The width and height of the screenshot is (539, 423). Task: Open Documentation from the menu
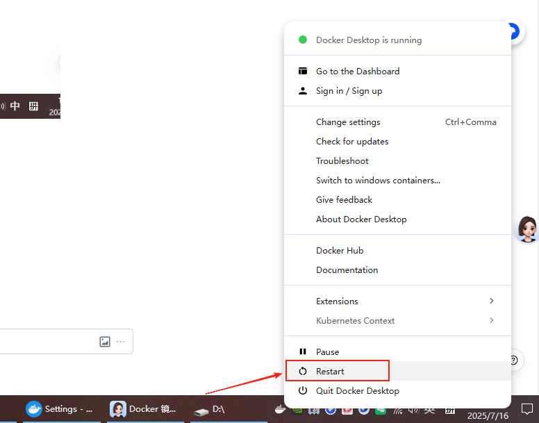[x=347, y=269]
